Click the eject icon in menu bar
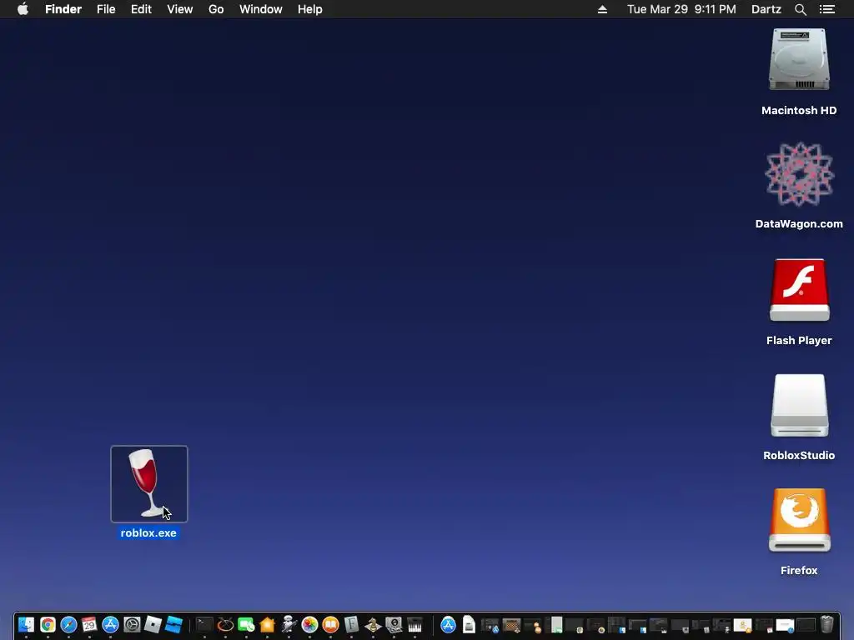854x640 pixels. [x=602, y=9]
